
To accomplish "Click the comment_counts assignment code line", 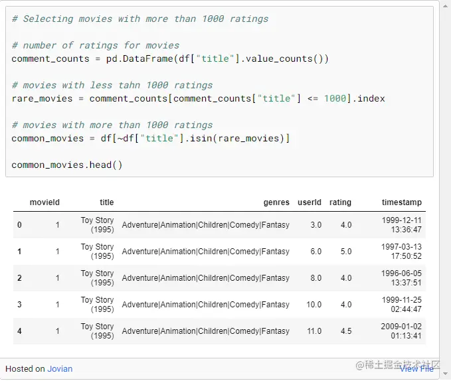I will pyautogui.click(x=170, y=59).
